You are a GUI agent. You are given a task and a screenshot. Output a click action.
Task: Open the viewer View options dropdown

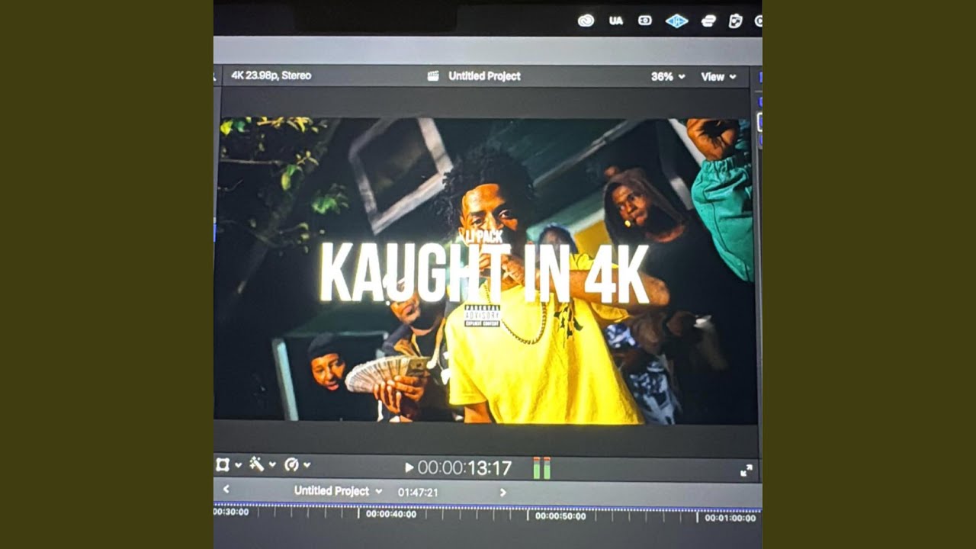(718, 77)
